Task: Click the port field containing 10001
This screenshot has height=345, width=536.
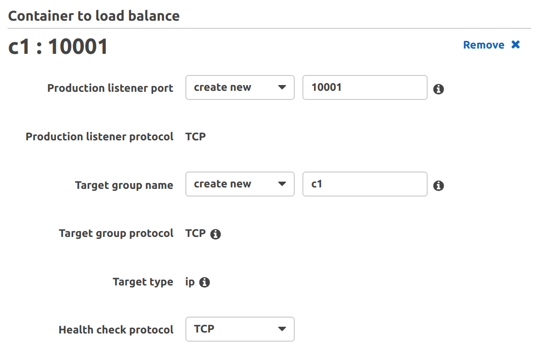Action: (x=365, y=87)
